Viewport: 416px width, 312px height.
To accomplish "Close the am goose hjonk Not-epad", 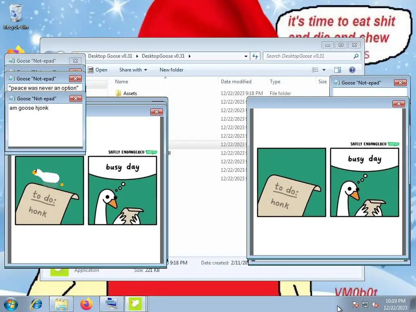I will pos(76,99).
